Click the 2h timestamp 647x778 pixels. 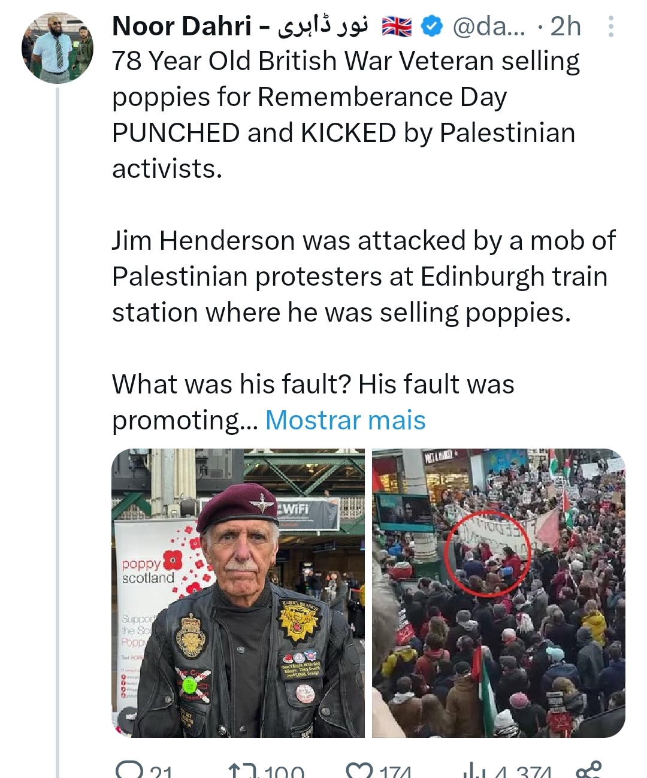pyautogui.click(x=566, y=26)
